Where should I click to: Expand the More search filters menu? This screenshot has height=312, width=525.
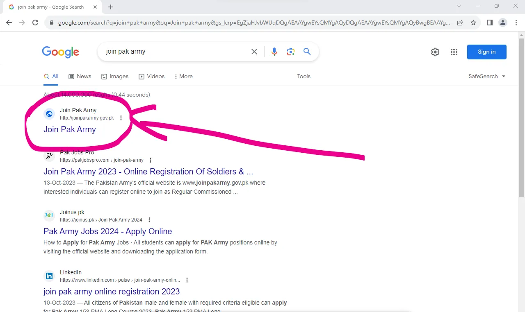click(183, 76)
